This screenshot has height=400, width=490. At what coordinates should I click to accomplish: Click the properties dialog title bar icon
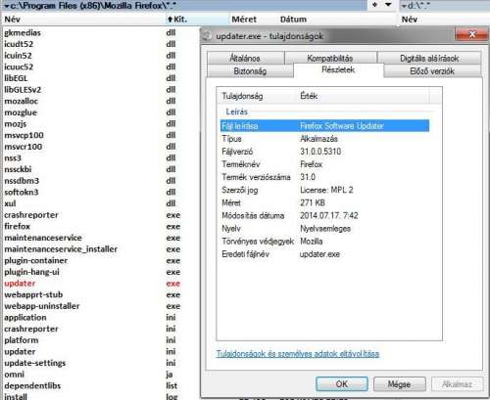click(x=207, y=36)
